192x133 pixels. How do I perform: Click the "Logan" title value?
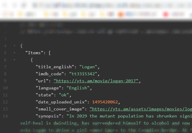88,67
